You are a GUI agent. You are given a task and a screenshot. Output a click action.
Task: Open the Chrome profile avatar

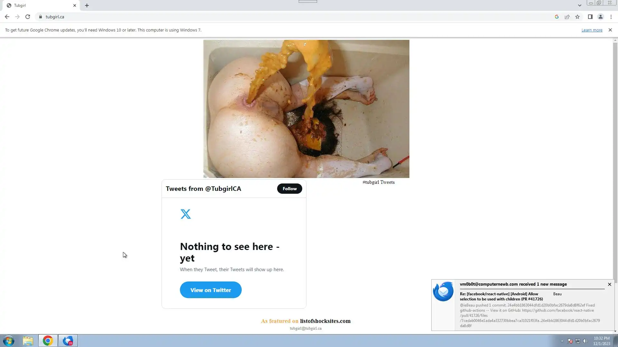600,17
